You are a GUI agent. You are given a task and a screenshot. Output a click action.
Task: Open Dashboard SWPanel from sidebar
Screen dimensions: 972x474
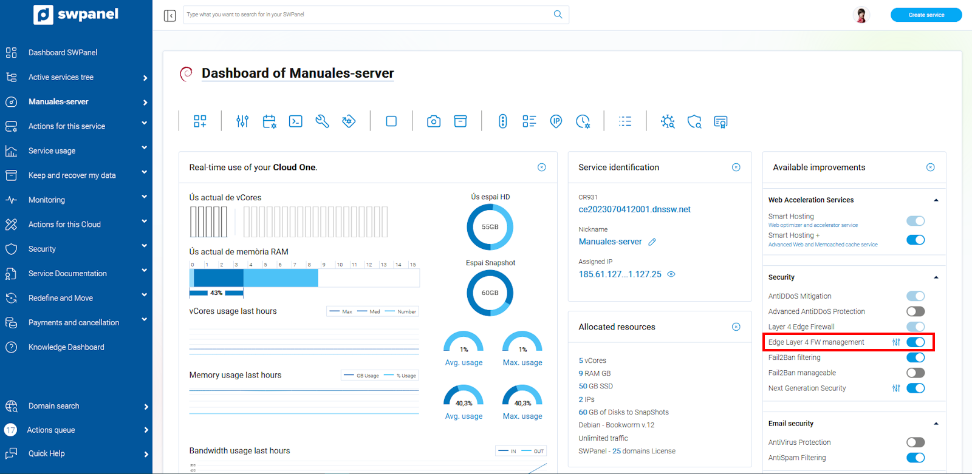63,53
